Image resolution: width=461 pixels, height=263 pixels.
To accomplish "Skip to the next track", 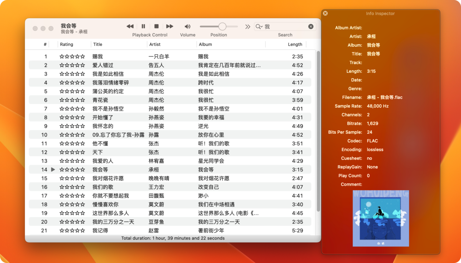I will pyautogui.click(x=169, y=26).
